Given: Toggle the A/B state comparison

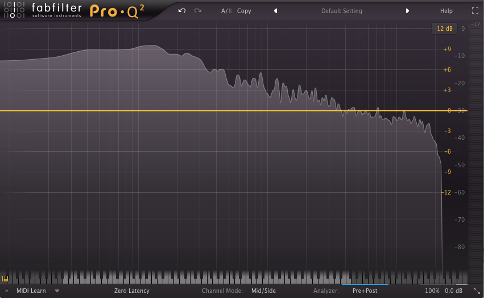Looking at the screenshot, I should coord(226,11).
